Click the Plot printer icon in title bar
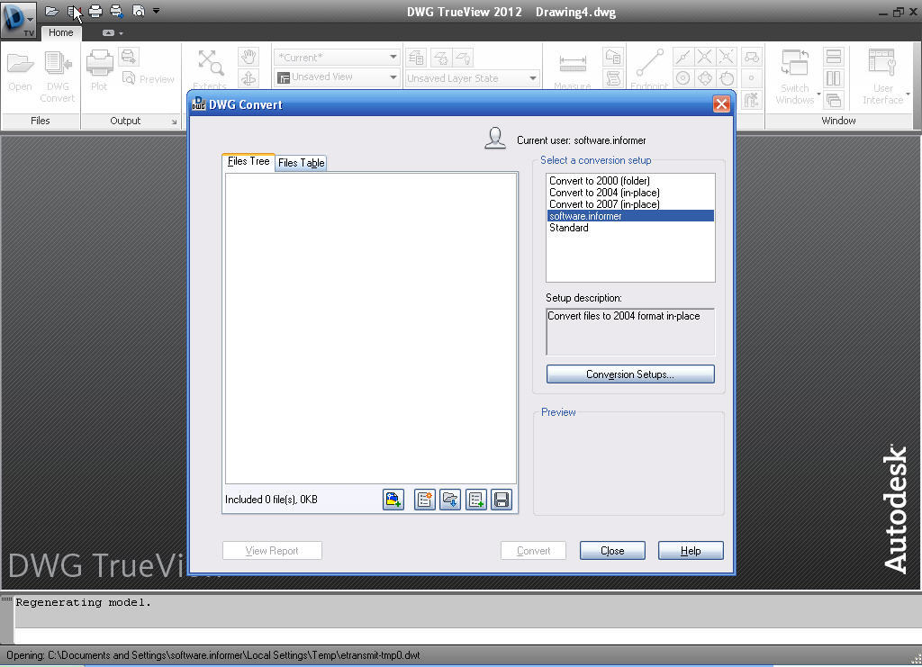This screenshot has height=667, width=922. [x=95, y=12]
